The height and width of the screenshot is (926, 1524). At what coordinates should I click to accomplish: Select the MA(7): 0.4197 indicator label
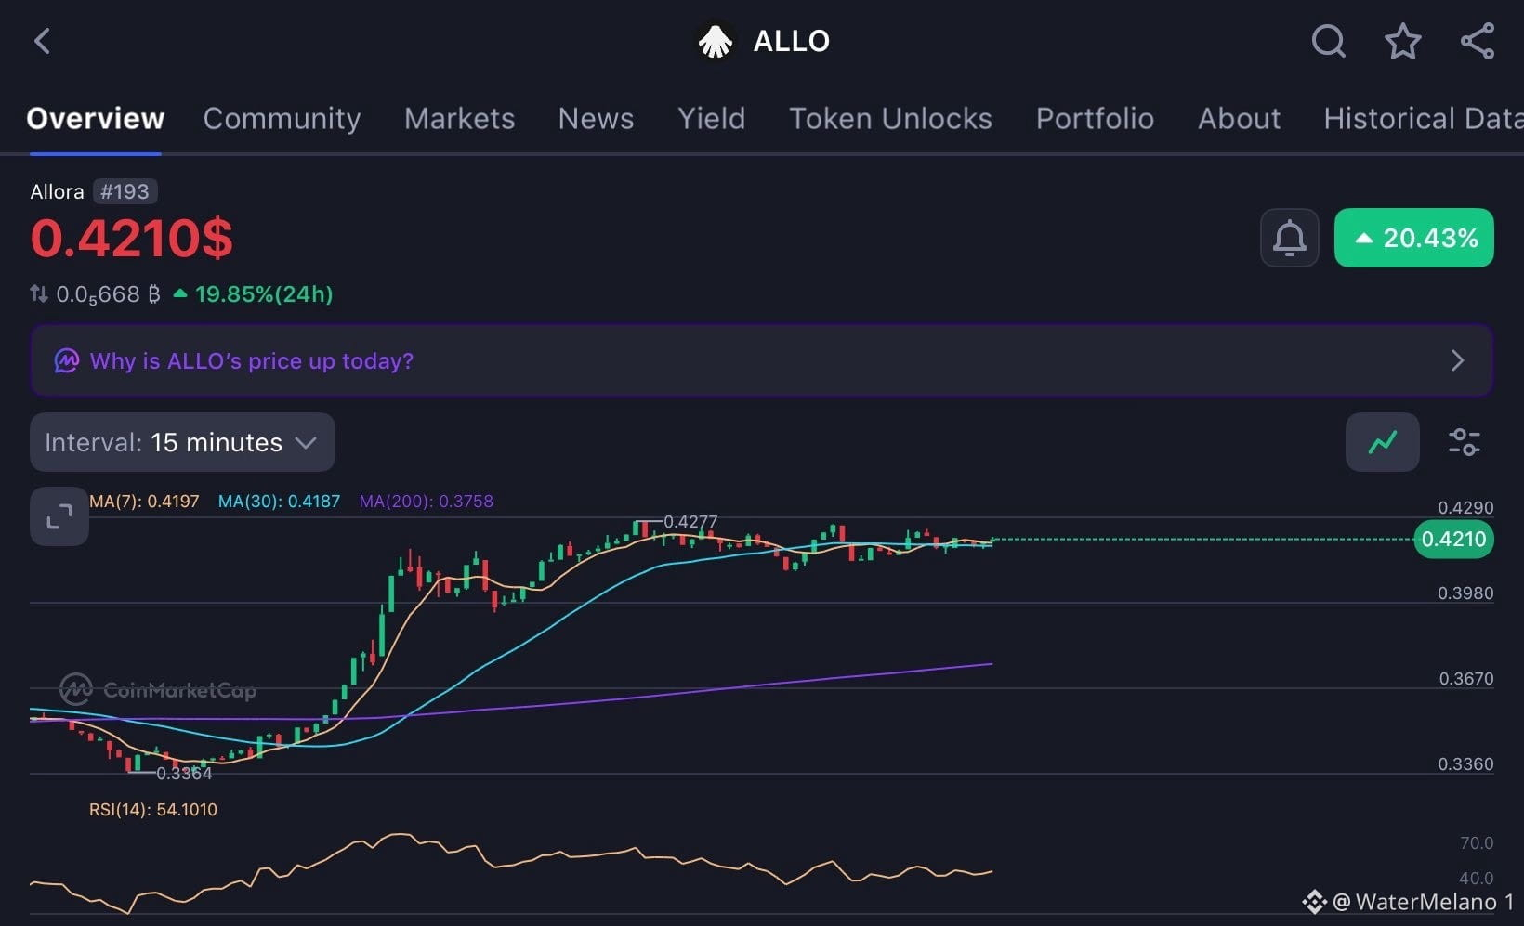(x=144, y=502)
